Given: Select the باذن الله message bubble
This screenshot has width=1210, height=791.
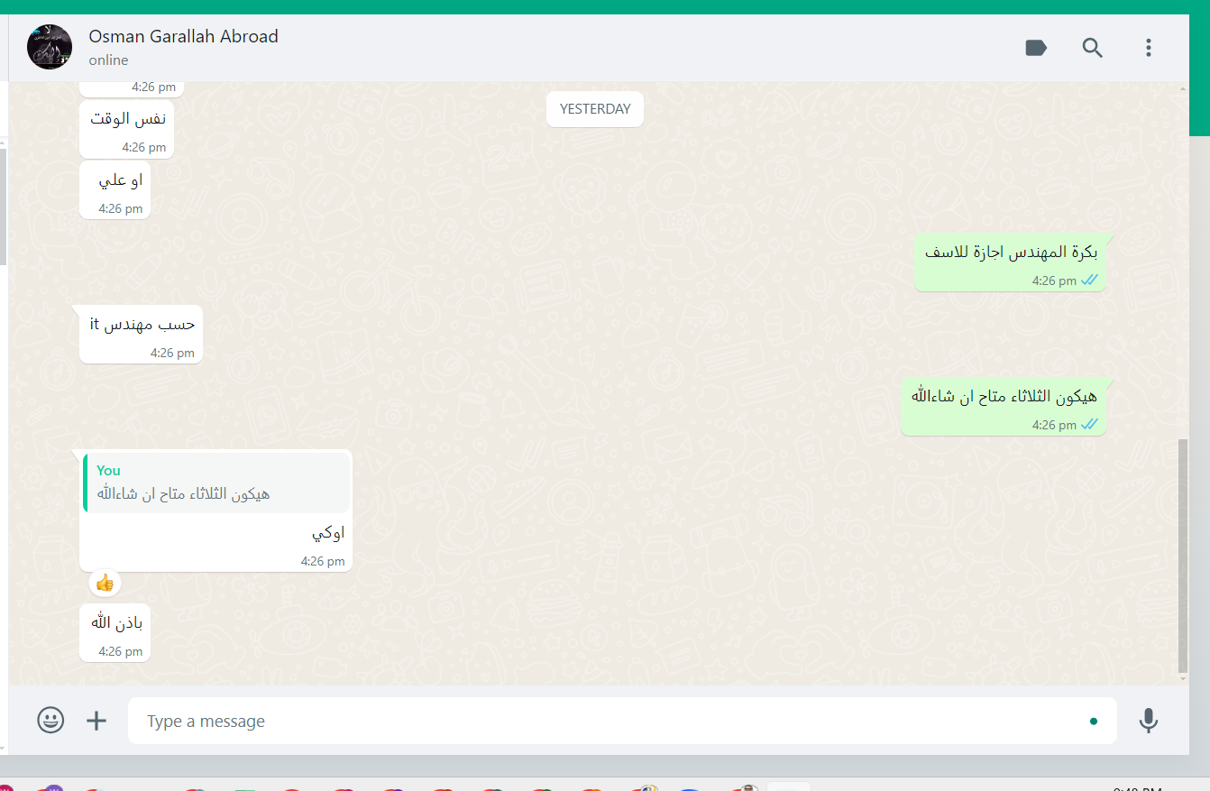Looking at the screenshot, I should pos(115,633).
